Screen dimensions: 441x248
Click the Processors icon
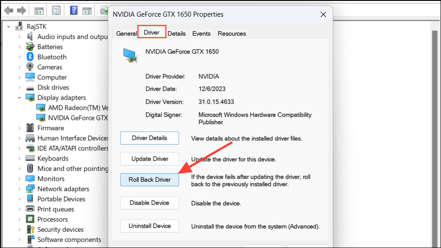point(30,219)
